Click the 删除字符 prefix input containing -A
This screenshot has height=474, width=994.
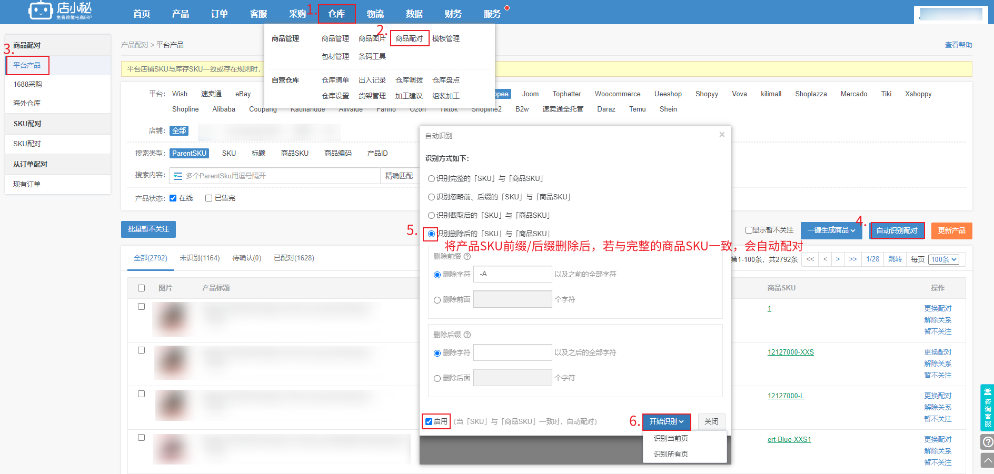(x=512, y=274)
